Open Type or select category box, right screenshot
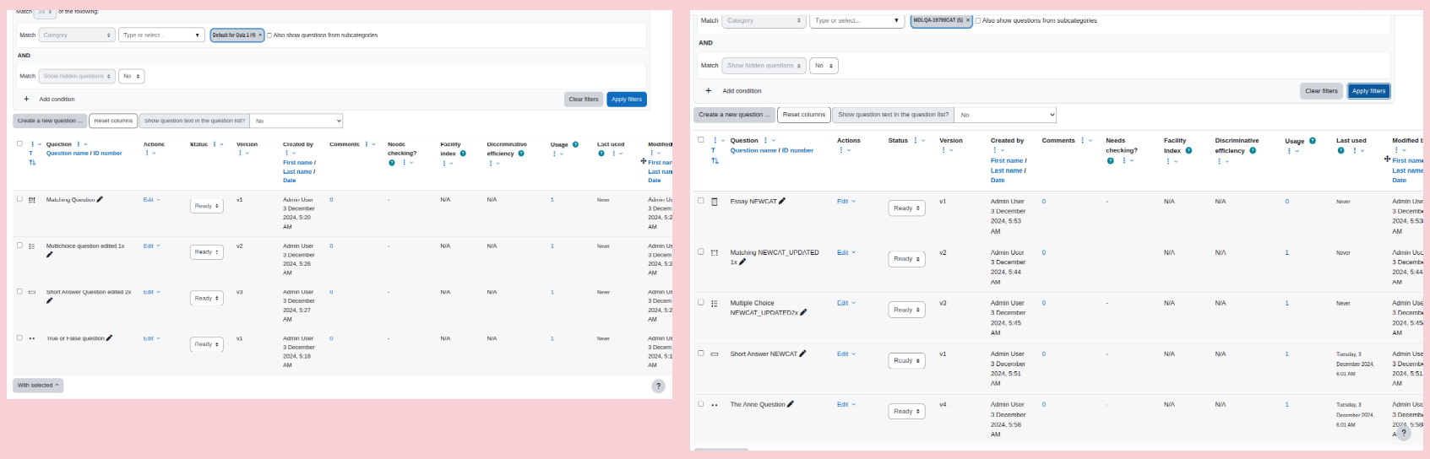Viewport: 1430px width, 459px height. coord(857,20)
